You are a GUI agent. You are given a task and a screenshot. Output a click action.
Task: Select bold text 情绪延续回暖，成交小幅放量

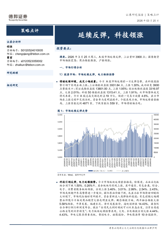78,82
